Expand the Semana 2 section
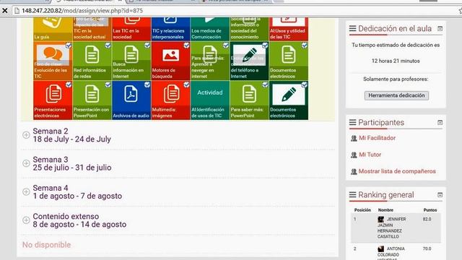Screen dimensions: 462x260 (x=26, y=135)
